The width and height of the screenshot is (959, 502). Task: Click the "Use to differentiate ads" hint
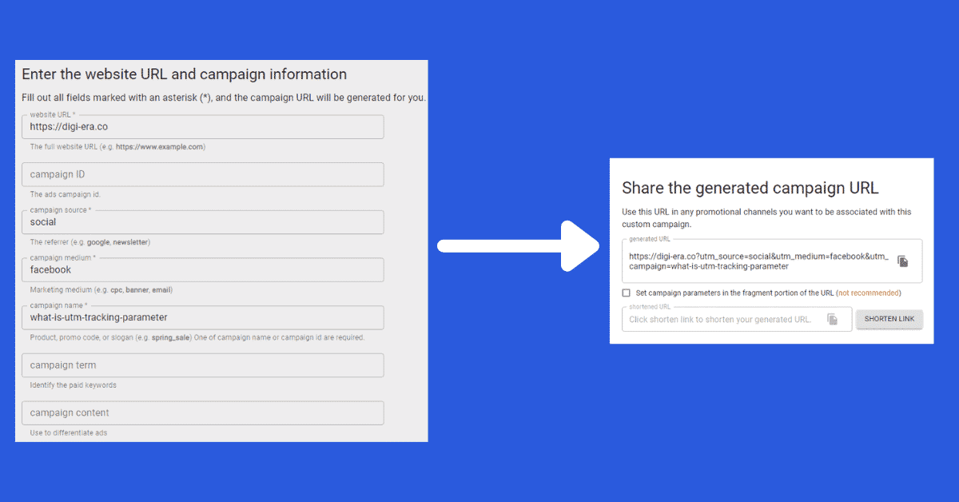tap(68, 432)
